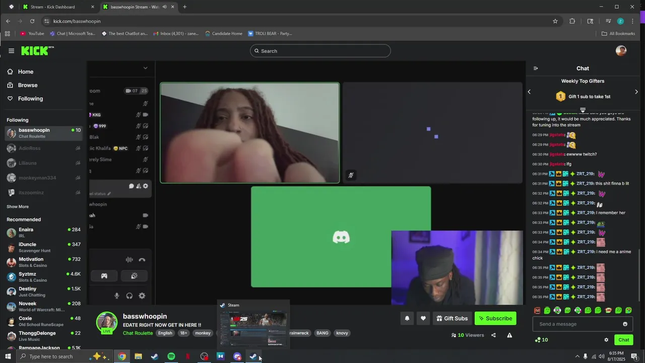Open apps grid in bookmarks bar
645x363 pixels.
pyautogui.click(x=7, y=34)
